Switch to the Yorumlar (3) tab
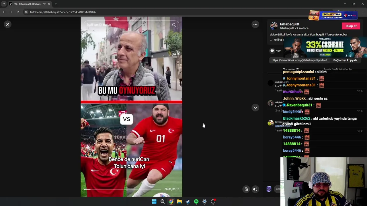The width and height of the screenshot is (367, 206). (x=291, y=69)
